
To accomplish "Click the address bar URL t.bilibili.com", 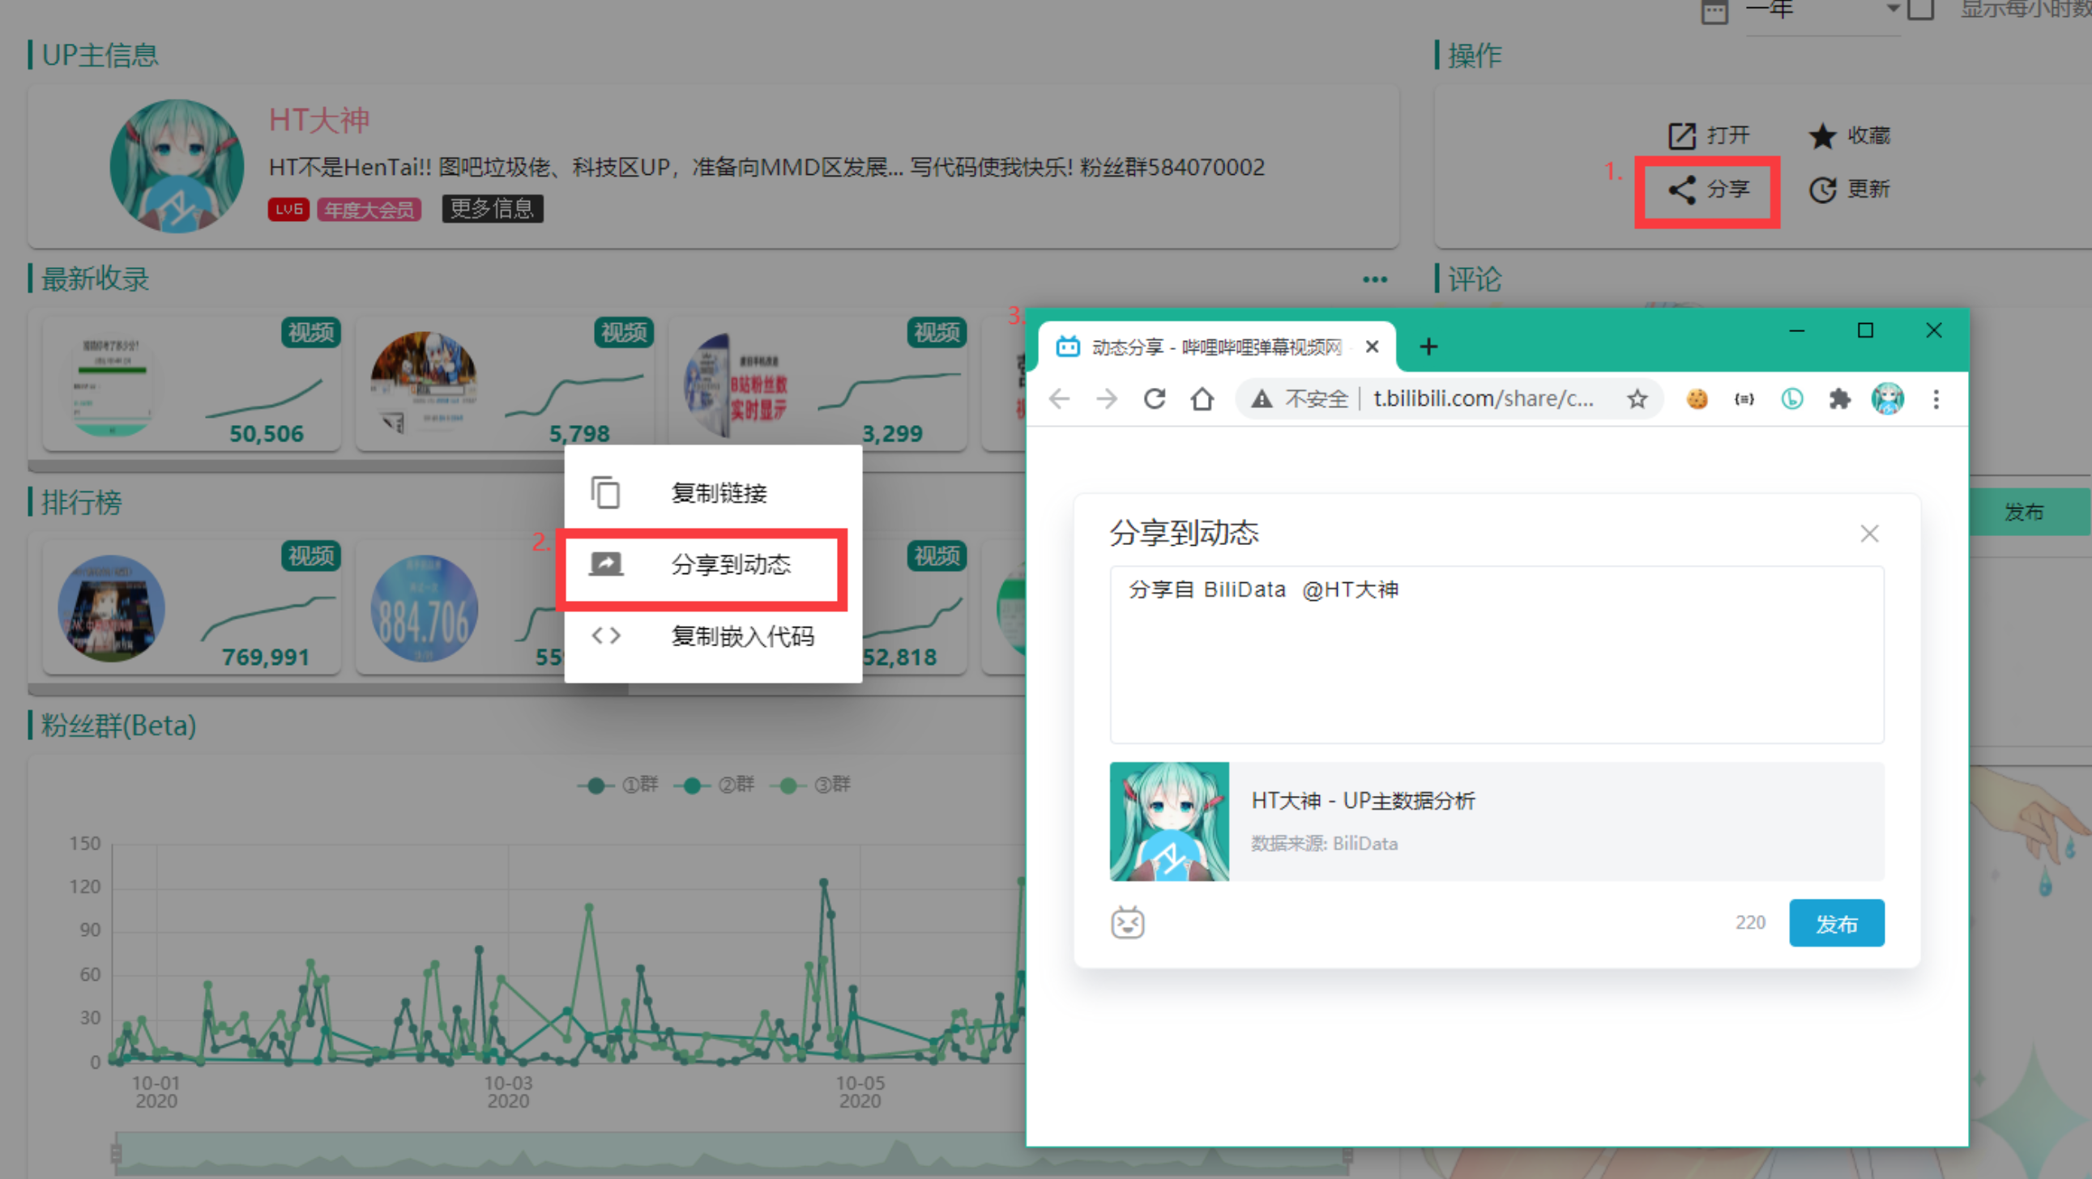I will (1483, 399).
